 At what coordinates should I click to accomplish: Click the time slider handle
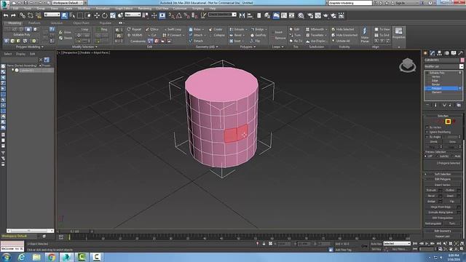click(x=74, y=231)
